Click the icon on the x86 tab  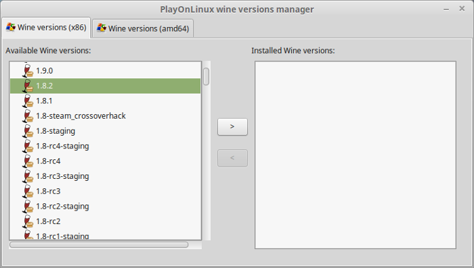(11, 27)
